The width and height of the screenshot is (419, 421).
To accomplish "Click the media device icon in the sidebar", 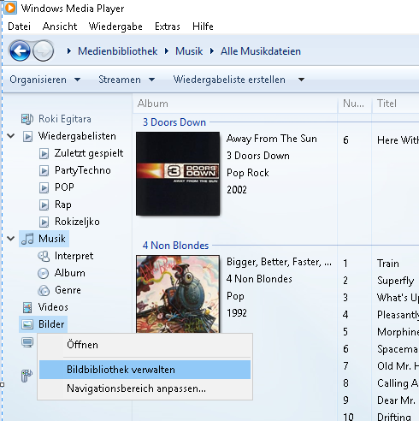I will point(27,376).
